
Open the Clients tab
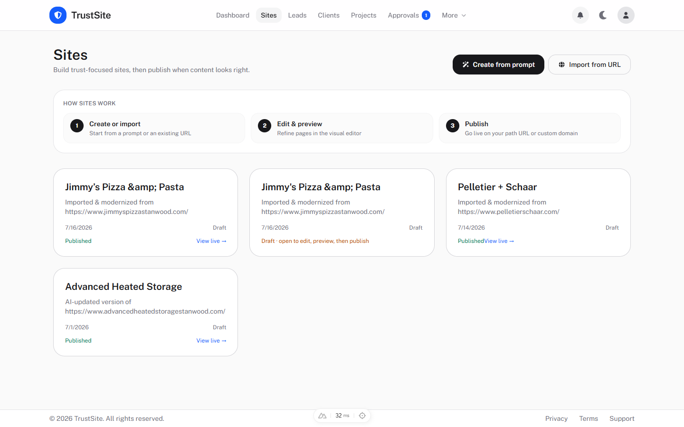(329, 15)
